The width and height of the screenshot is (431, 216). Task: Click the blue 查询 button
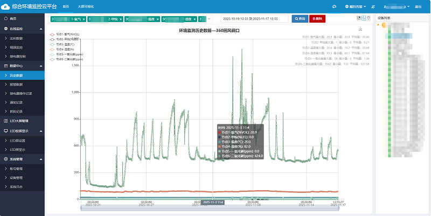pos(300,18)
